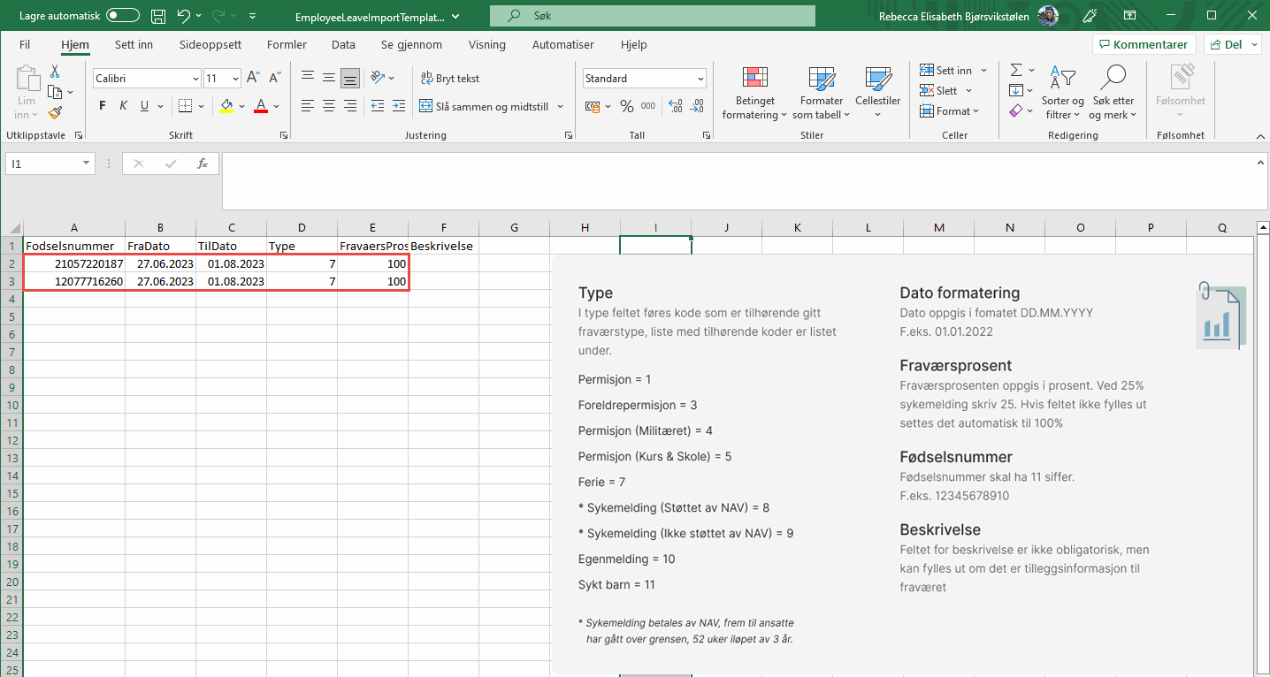Viewport: 1270px width, 677px height.
Task: Click the Kommentarer button
Action: point(1144,44)
